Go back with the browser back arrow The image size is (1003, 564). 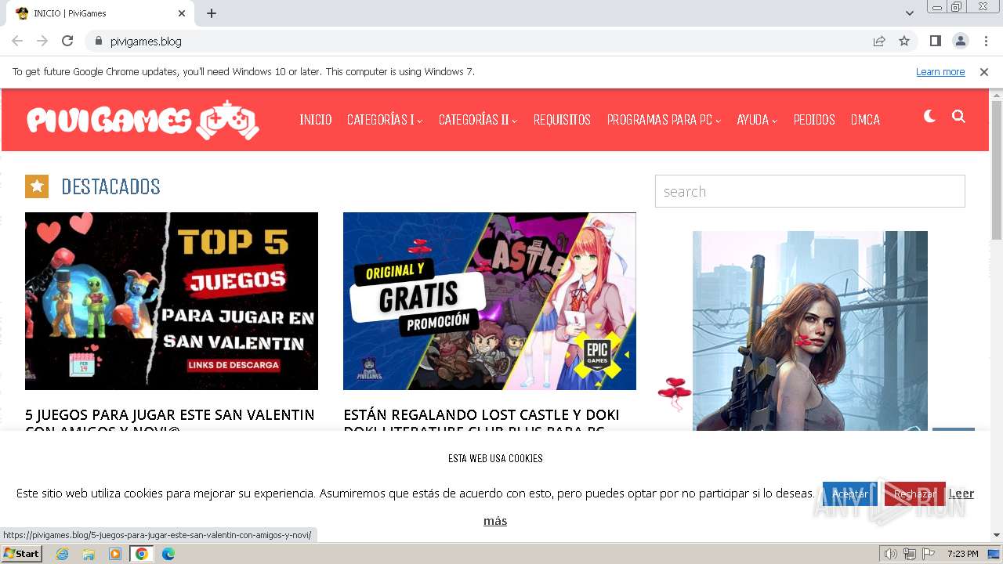17,41
